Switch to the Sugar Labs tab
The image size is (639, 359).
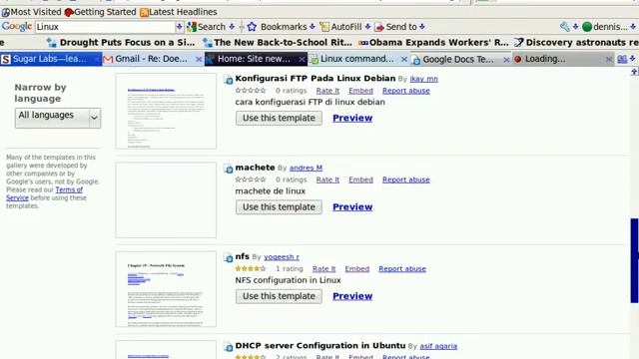click(51, 59)
